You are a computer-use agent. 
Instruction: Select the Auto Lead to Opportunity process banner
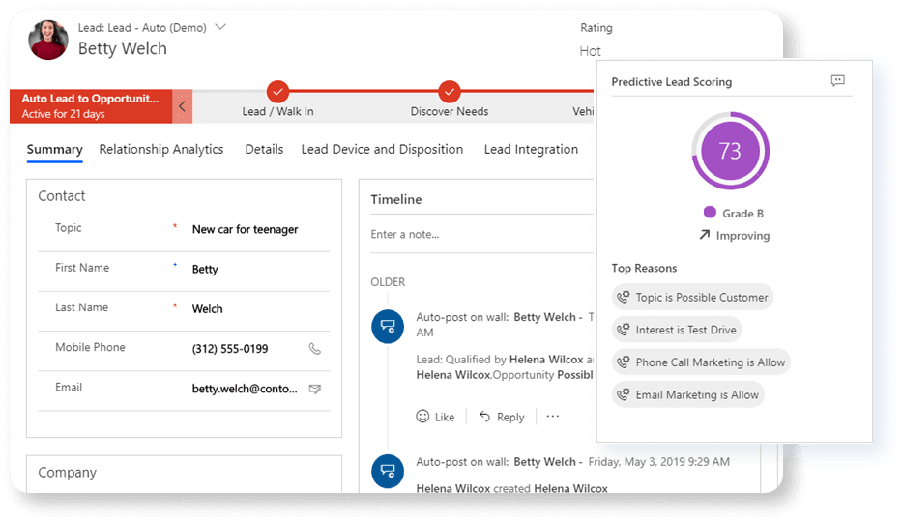coord(91,106)
